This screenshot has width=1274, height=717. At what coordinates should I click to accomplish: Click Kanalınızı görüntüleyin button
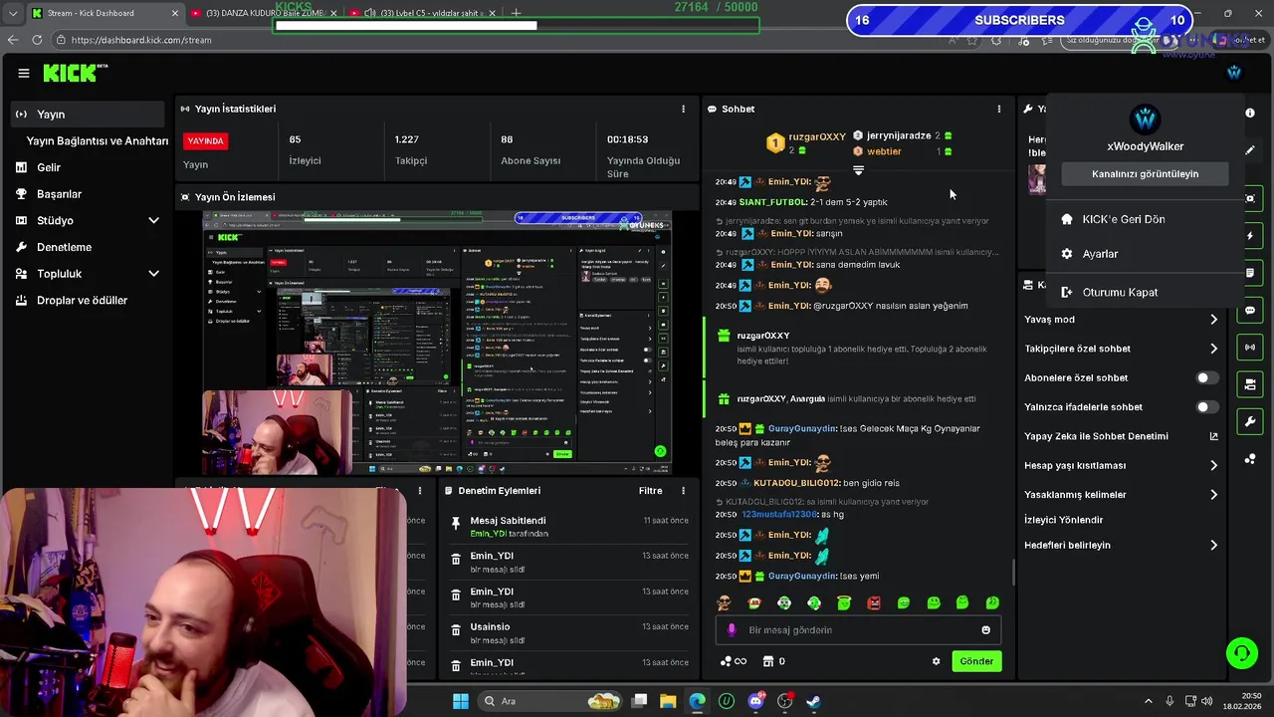[x=1145, y=174]
